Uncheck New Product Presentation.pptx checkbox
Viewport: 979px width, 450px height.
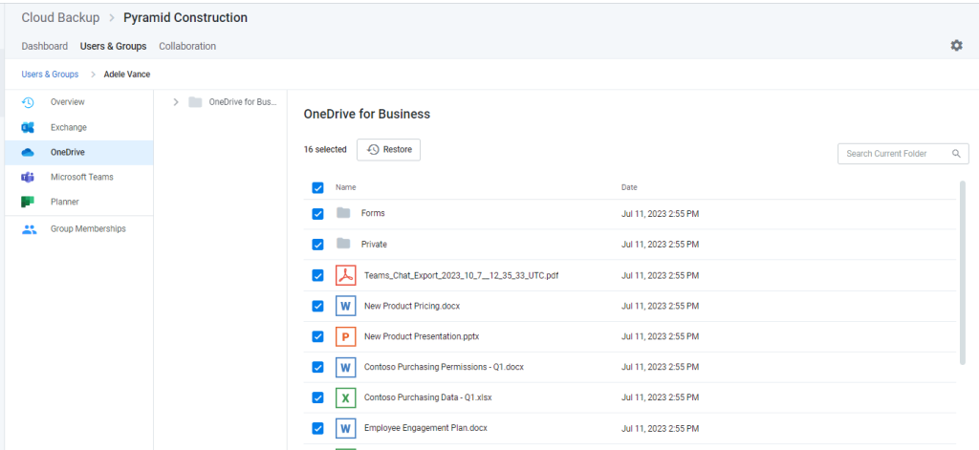tap(317, 336)
